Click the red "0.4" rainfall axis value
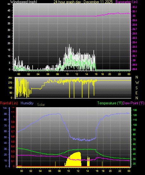The width and height of the screenshot is (145, 175). 13,147
